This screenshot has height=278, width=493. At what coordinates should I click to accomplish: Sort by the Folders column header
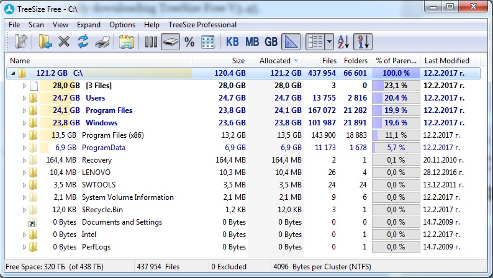coord(355,61)
